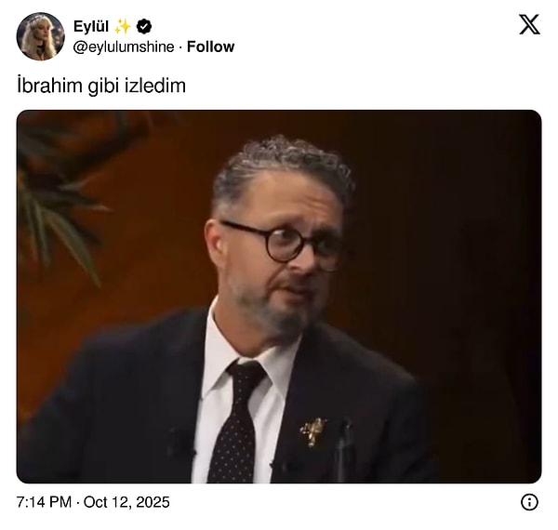
Task: Open the @eylulumshine handle link
Action: (x=124, y=46)
